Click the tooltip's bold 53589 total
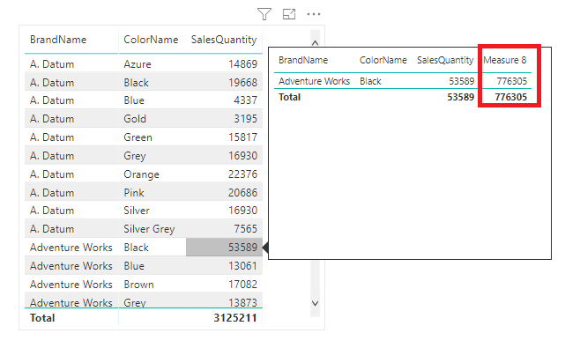The image size is (580, 363). coord(460,97)
